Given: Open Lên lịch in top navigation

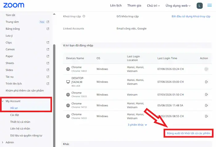Looking at the screenshot, I should coord(116,6).
